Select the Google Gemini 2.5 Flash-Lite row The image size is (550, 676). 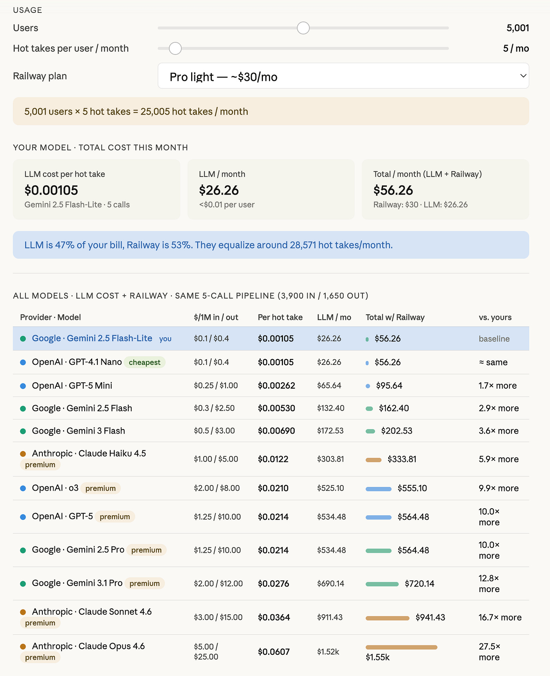click(271, 339)
